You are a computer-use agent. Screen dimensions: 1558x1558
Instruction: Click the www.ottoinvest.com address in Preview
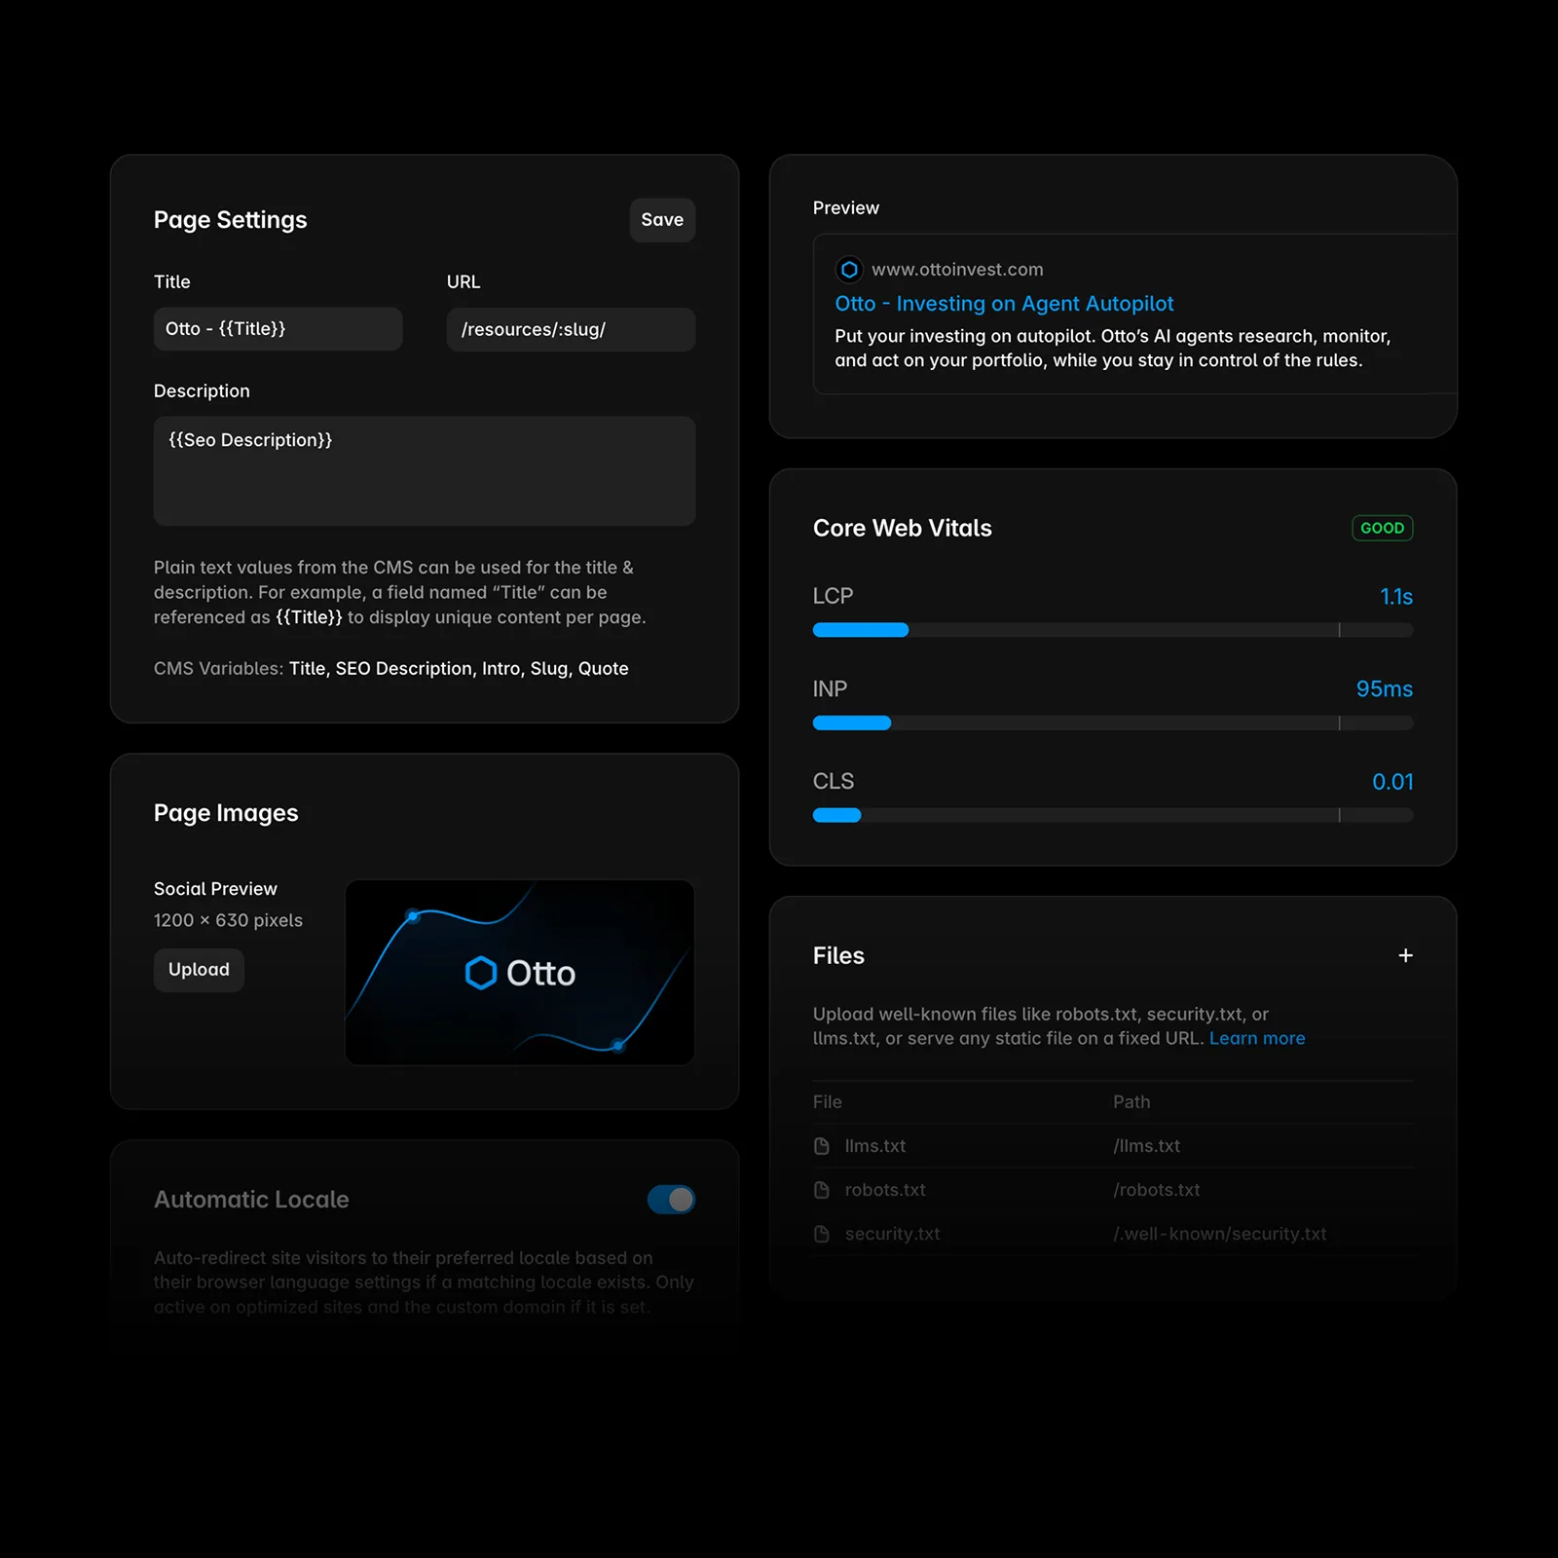(x=957, y=270)
